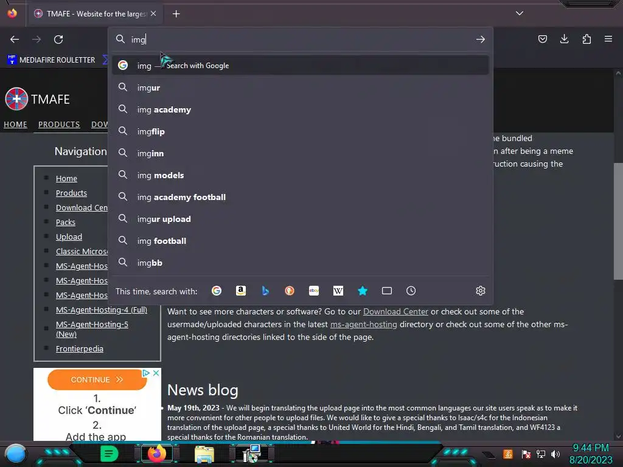Viewport: 623px width, 467px height.
Task: Click the go arrow in address bar
Action: coord(481,40)
